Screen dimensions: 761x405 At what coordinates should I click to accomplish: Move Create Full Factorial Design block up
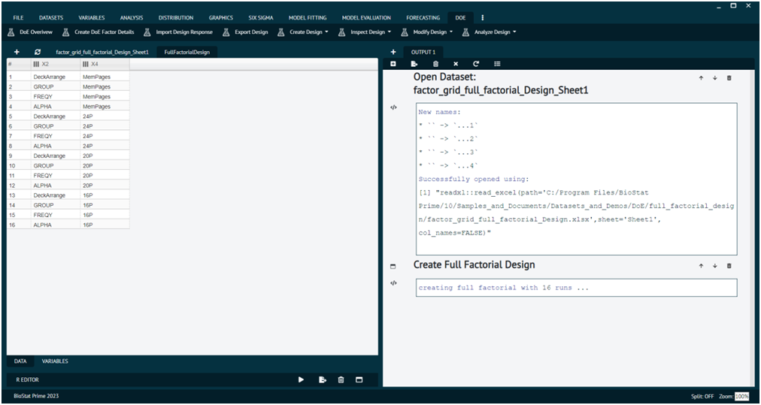point(701,266)
